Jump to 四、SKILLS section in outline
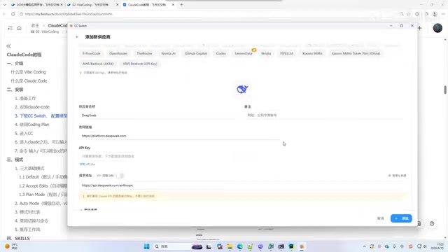Viewport: 448px width, 252px height. (18, 238)
